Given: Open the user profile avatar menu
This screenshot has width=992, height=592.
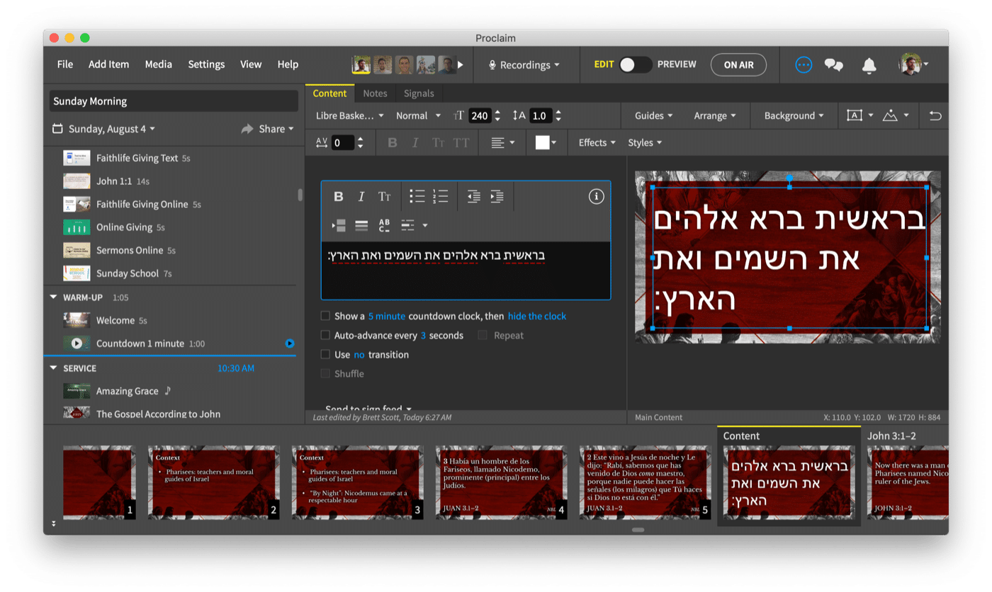Looking at the screenshot, I should pyautogui.click(x=914, y=64).
